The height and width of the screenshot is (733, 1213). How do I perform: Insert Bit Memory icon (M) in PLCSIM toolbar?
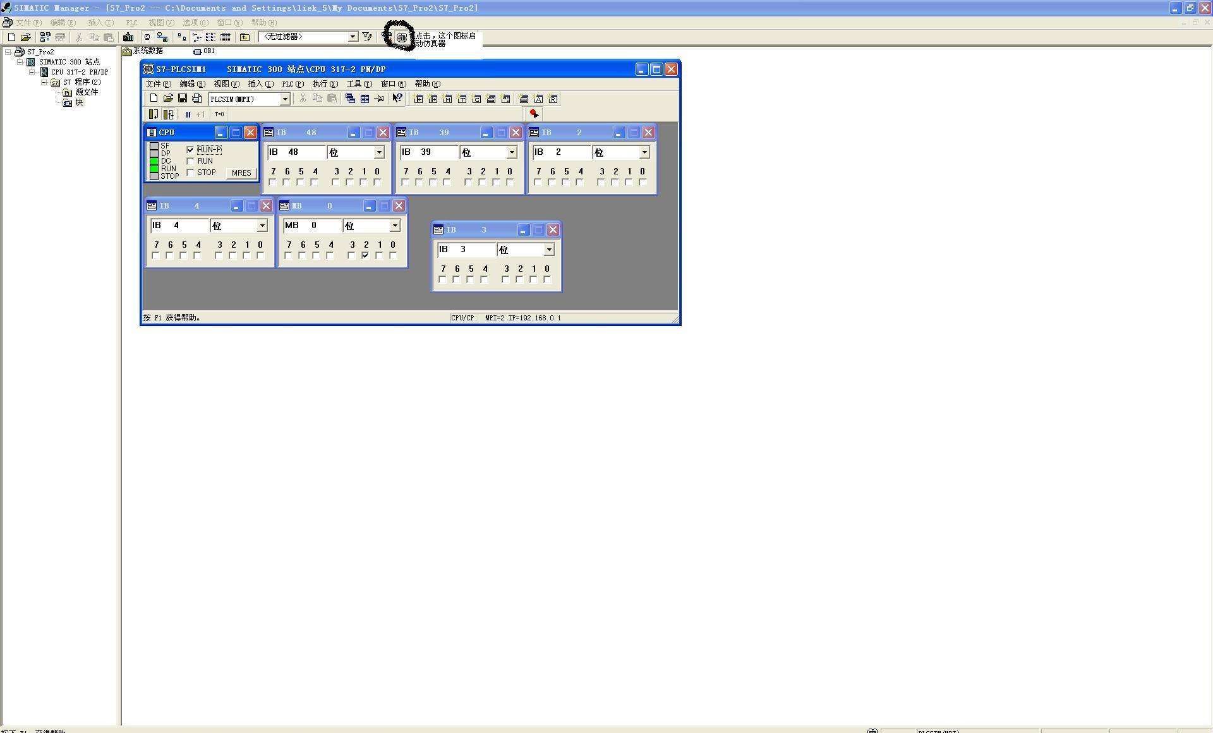pos(447,99)
